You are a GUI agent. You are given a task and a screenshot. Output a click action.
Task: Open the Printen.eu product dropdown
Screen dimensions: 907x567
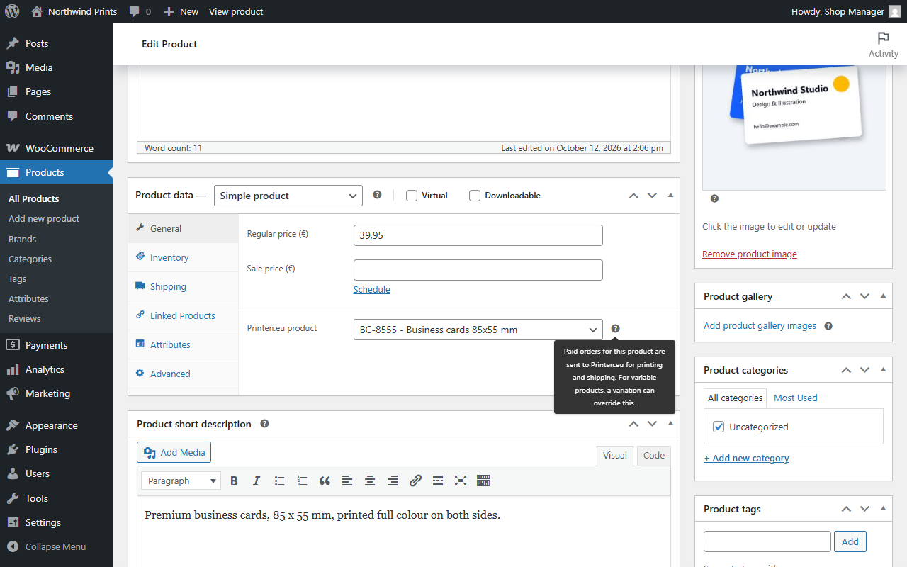478,330
